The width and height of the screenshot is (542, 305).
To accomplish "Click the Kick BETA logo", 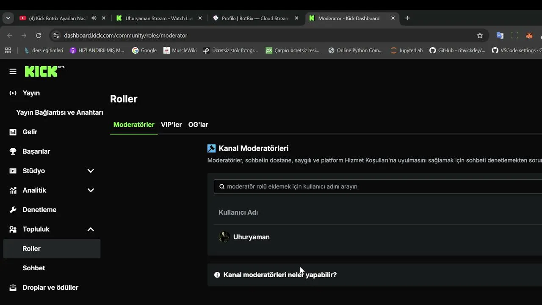I will tap(44, 71).
